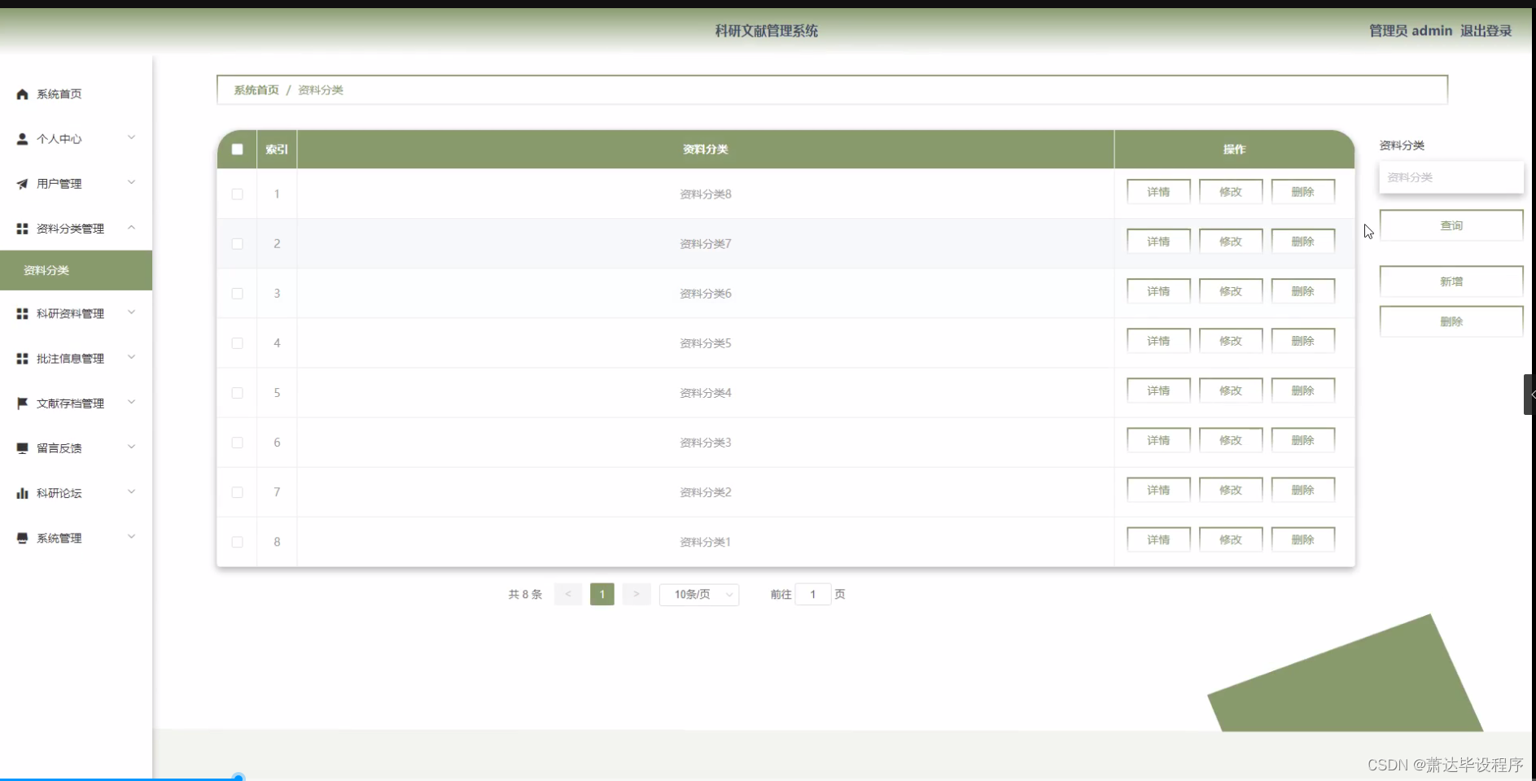The height and width of the screenshot is (781, 1536).
Task: Click 删除 for row 资料分类3
Action: (x=1303, y=440)
